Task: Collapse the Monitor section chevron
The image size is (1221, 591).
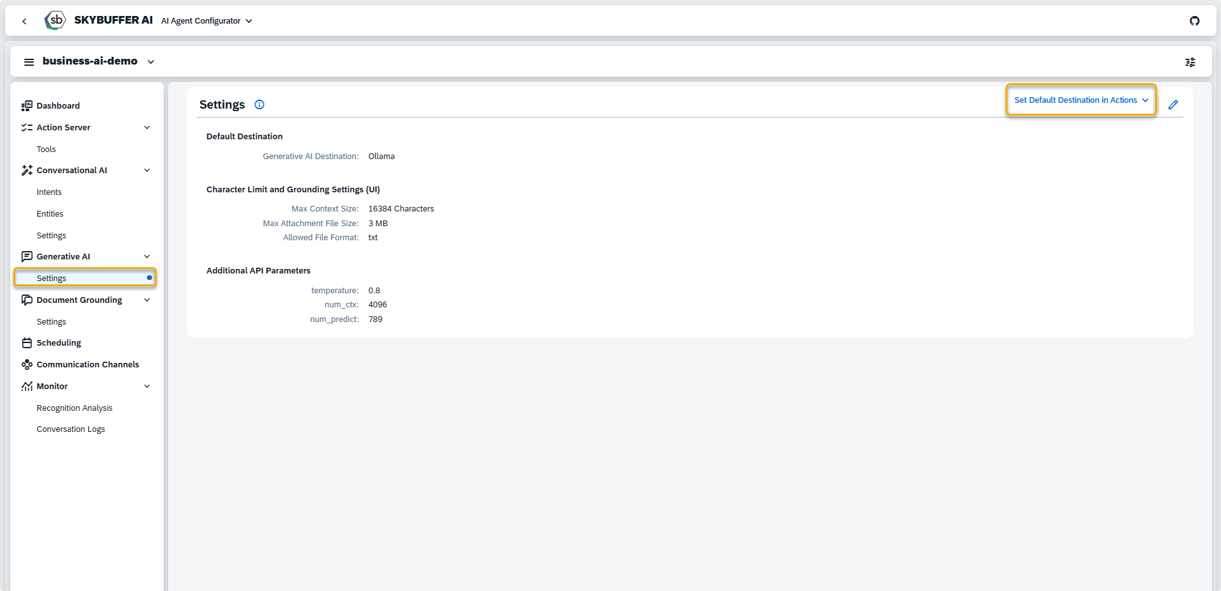Action: pos(147,387)
